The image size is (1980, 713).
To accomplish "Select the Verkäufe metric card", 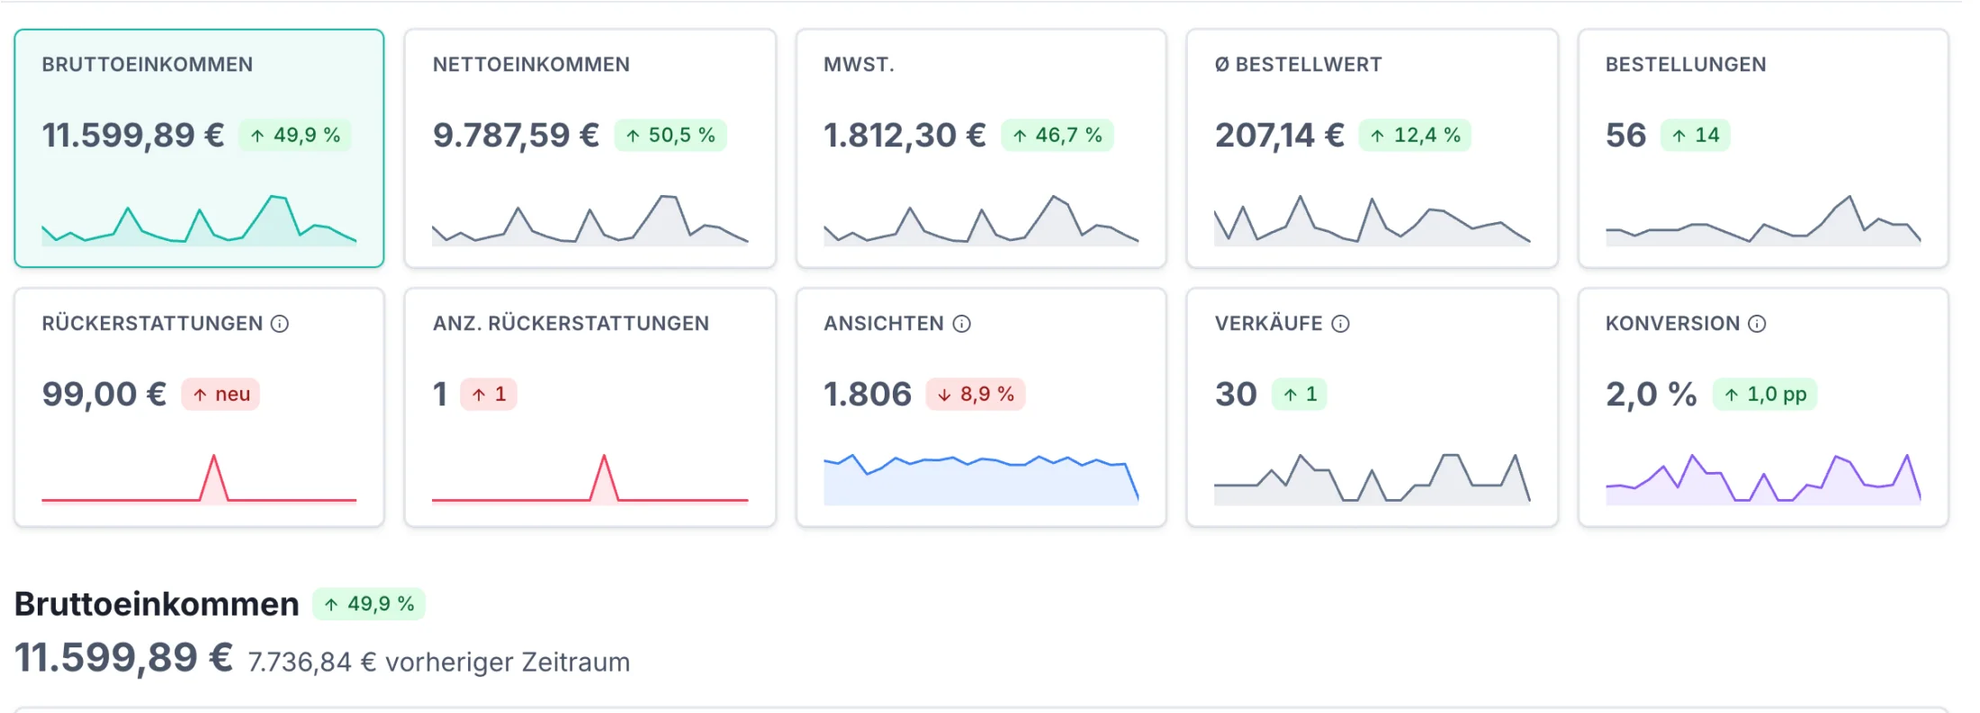I will pyautogui.click(x=1372, y=407).
